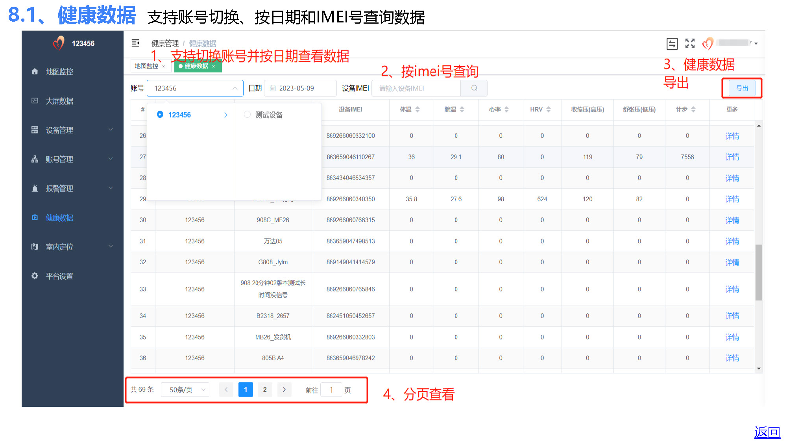Open the 账号 account dropdown
This screenshot has width=787, height=443.
tap(195, 88)
